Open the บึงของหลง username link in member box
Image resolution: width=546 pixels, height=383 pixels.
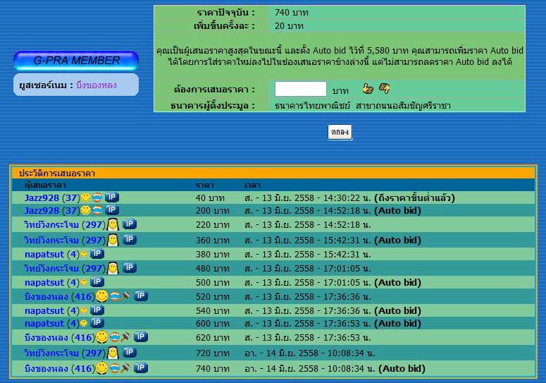(x=96, y=85)
